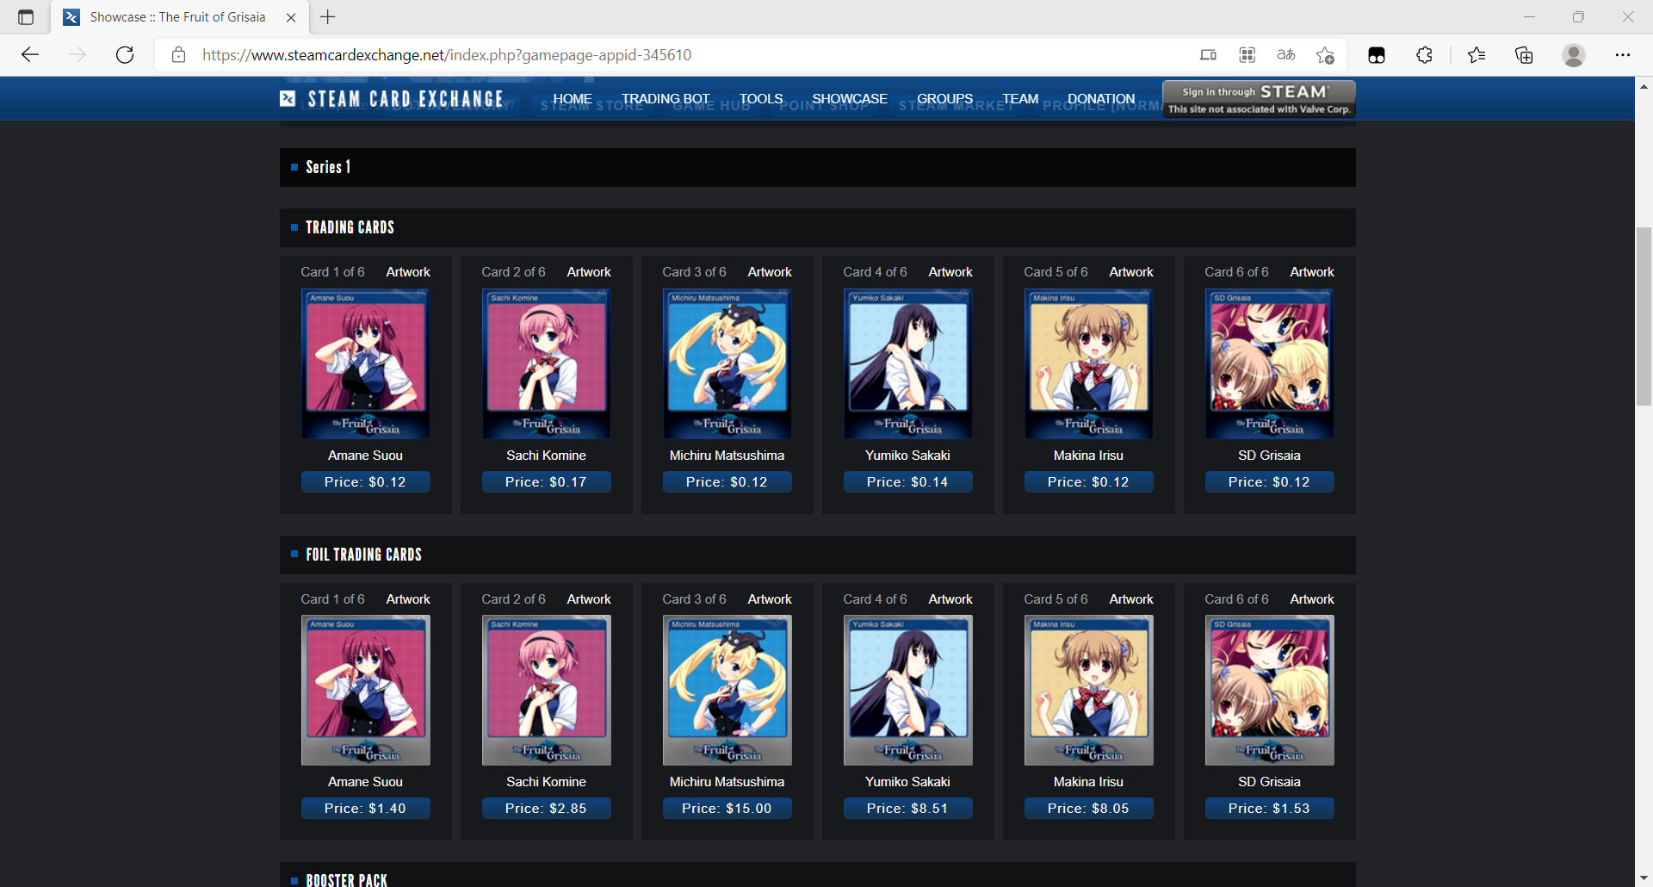Click foil Amane Suou Price $1.40
Image resolution: width=1653 pixels, height=887 pixels.
click(365, 809)
